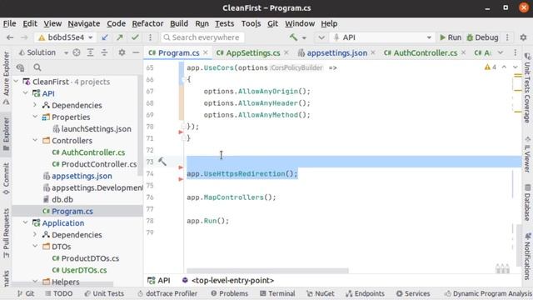
Task: Toggle the Explorer side tool window
Action: 6,134
